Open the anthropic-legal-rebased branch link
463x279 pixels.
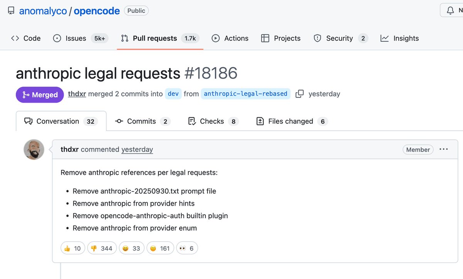(245, 94)
